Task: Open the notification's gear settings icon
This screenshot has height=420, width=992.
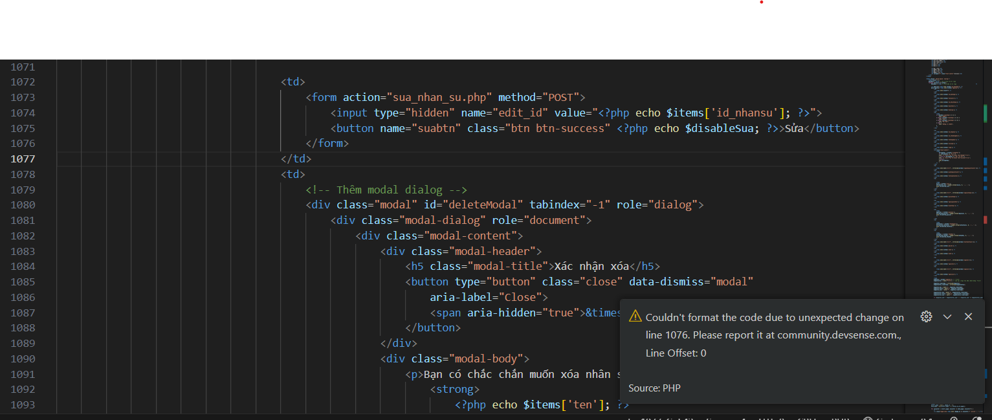Action: [x=926, y=316]
